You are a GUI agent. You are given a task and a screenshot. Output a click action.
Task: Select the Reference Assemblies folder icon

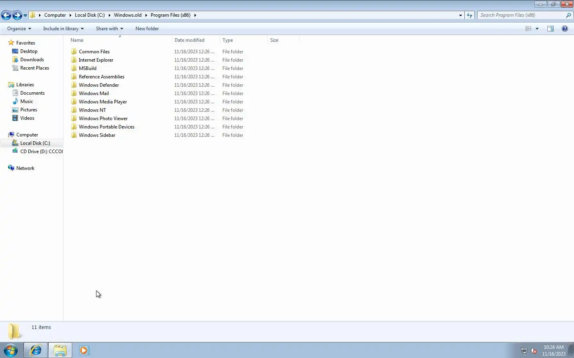pos(74,77)
